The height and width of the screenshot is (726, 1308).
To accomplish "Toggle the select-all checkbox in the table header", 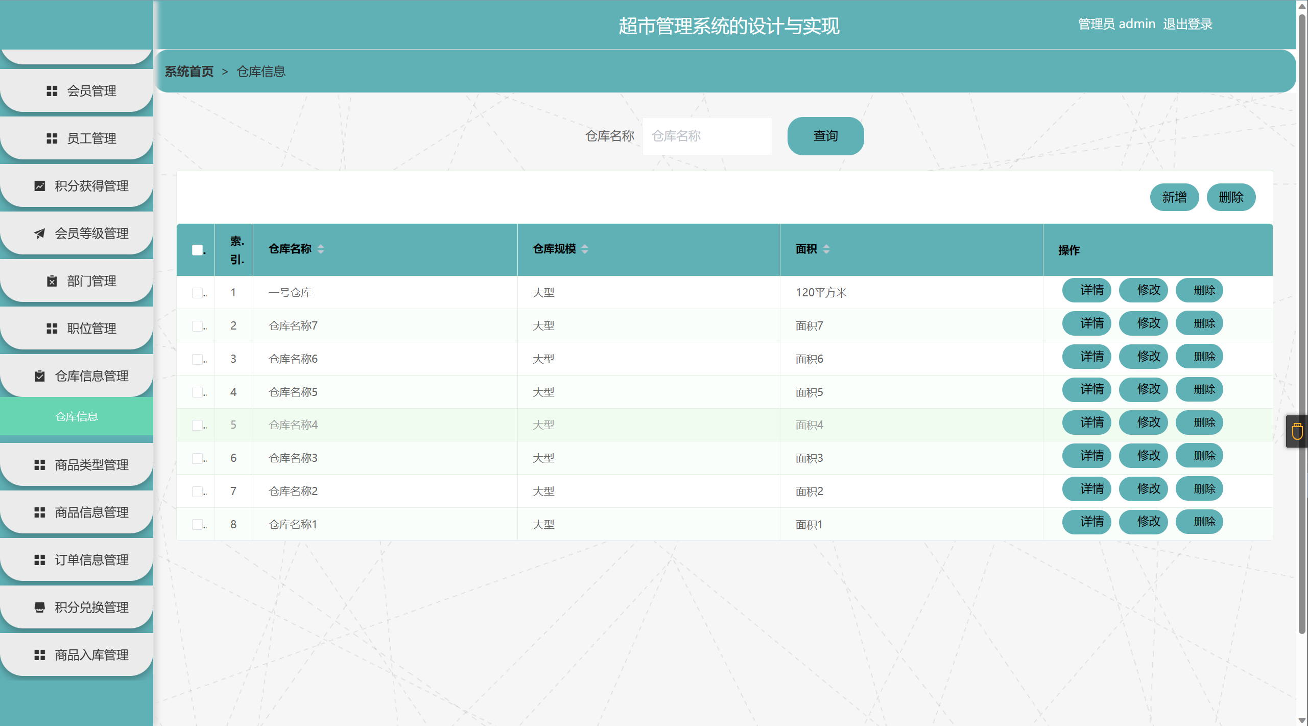I will point(197,250).
